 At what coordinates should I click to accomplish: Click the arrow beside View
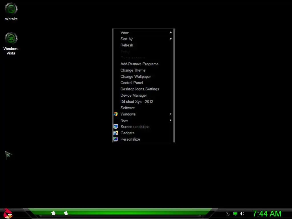click(171, 33)
